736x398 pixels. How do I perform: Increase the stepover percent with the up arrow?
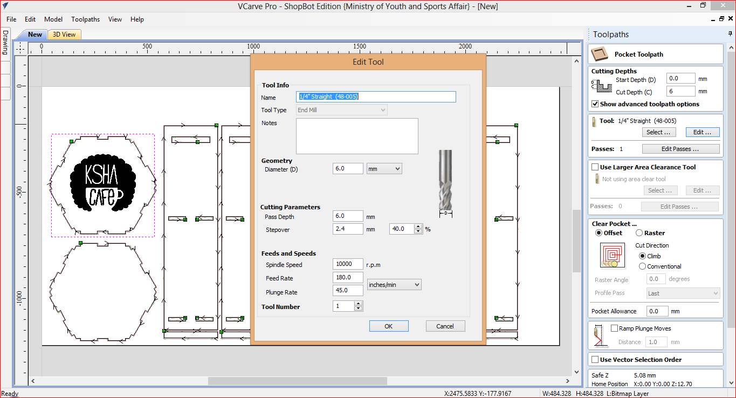[418, 226]
